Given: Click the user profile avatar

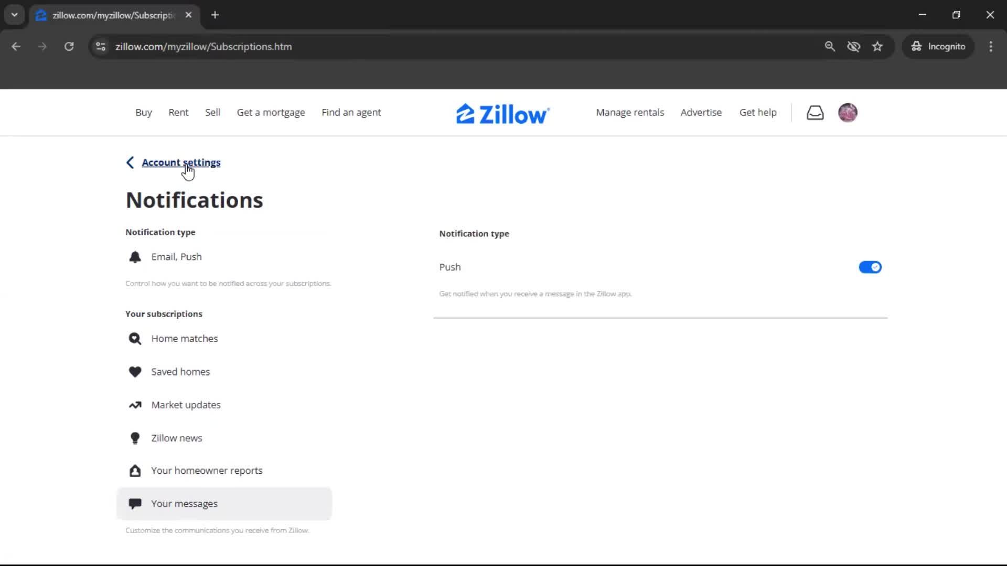Looking at the screenshot, I should [848, 113].
